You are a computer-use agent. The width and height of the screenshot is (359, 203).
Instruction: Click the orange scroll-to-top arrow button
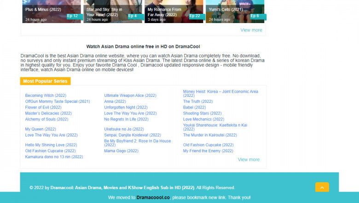click(x=322, y=187)
